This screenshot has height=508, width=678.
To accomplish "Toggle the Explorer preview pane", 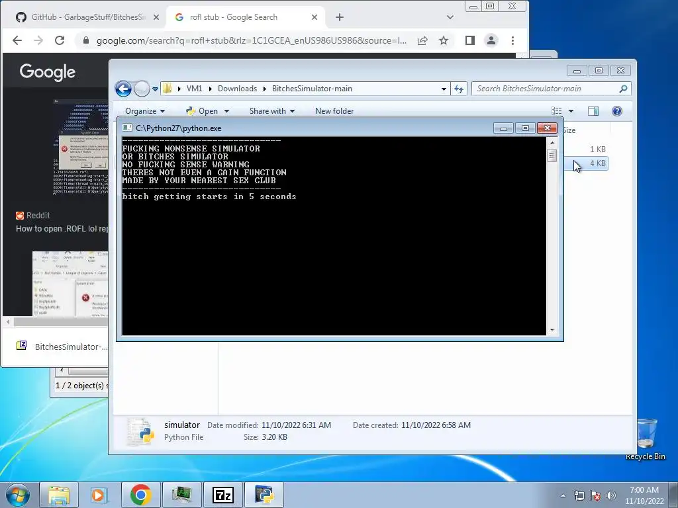I will [593, 111].
